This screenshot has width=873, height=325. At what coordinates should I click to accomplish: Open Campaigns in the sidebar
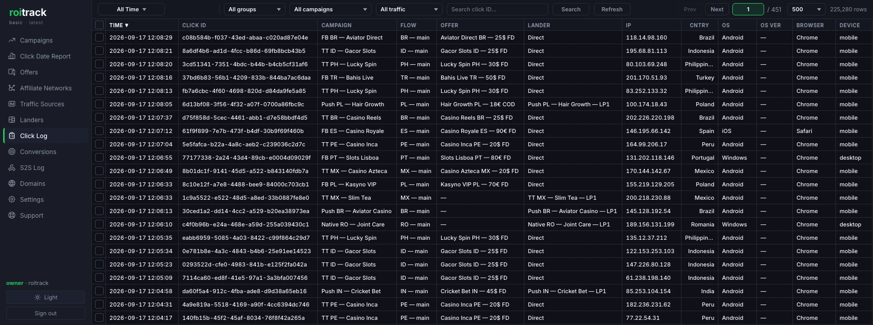(45, 40)
